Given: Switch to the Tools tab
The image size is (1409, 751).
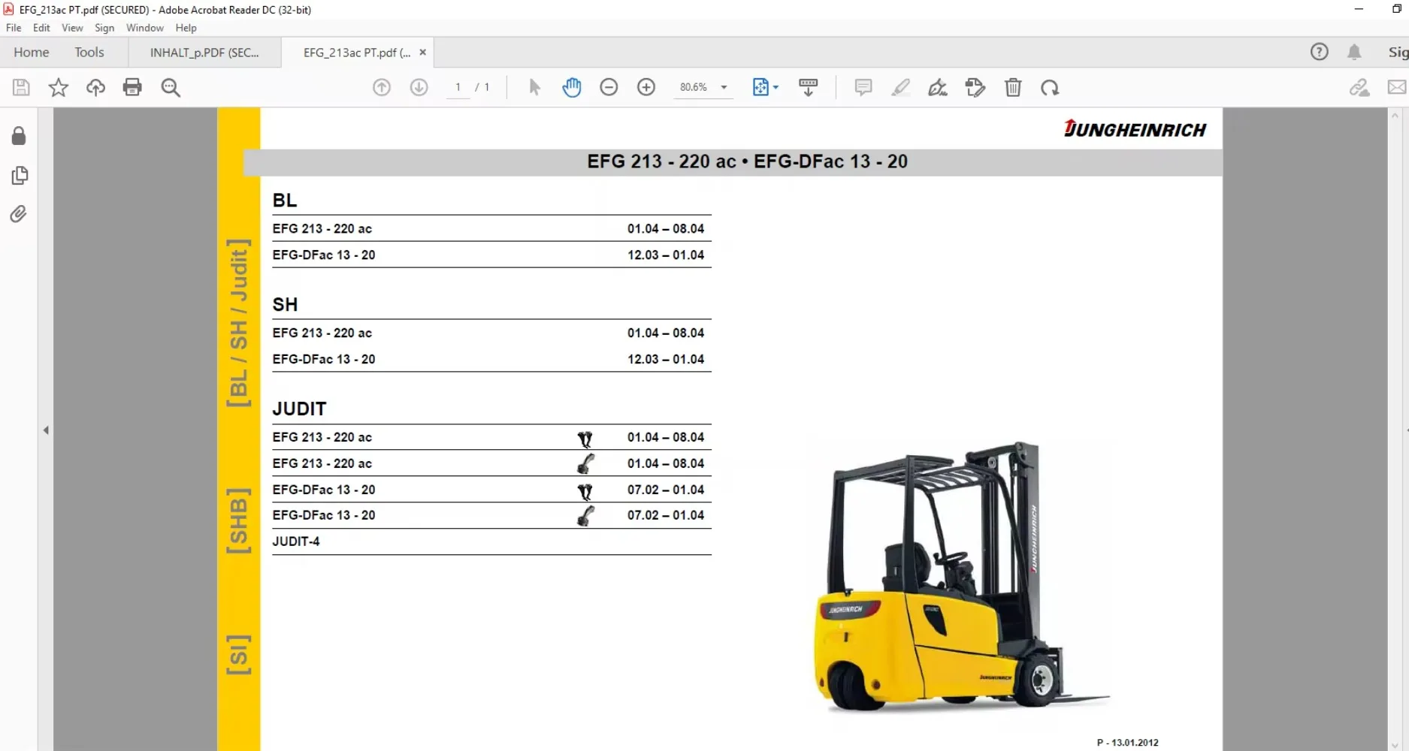Looking at the screenshot, I should tap(89, 53).
